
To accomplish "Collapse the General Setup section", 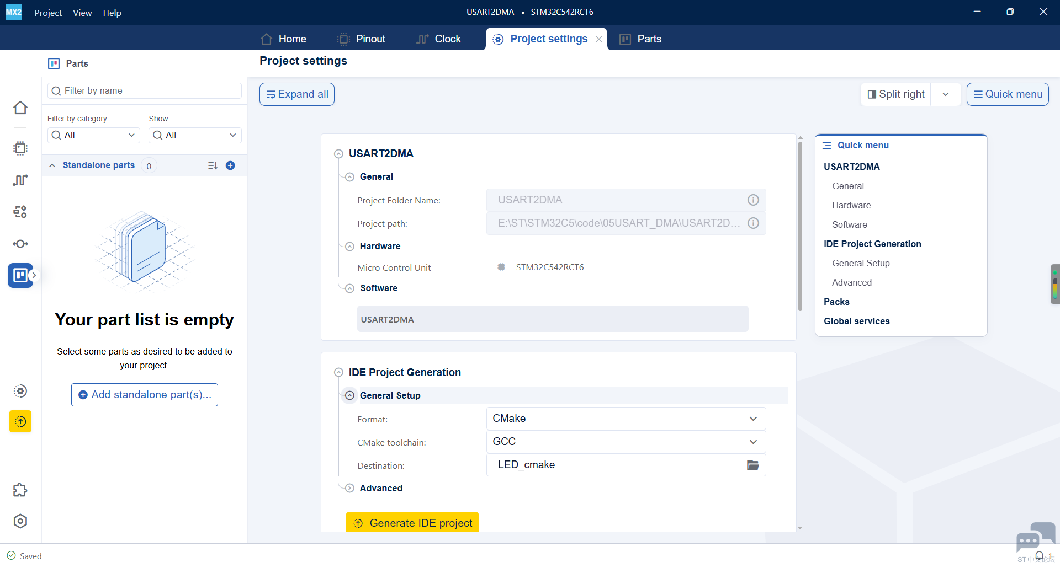I will point(349,395).
